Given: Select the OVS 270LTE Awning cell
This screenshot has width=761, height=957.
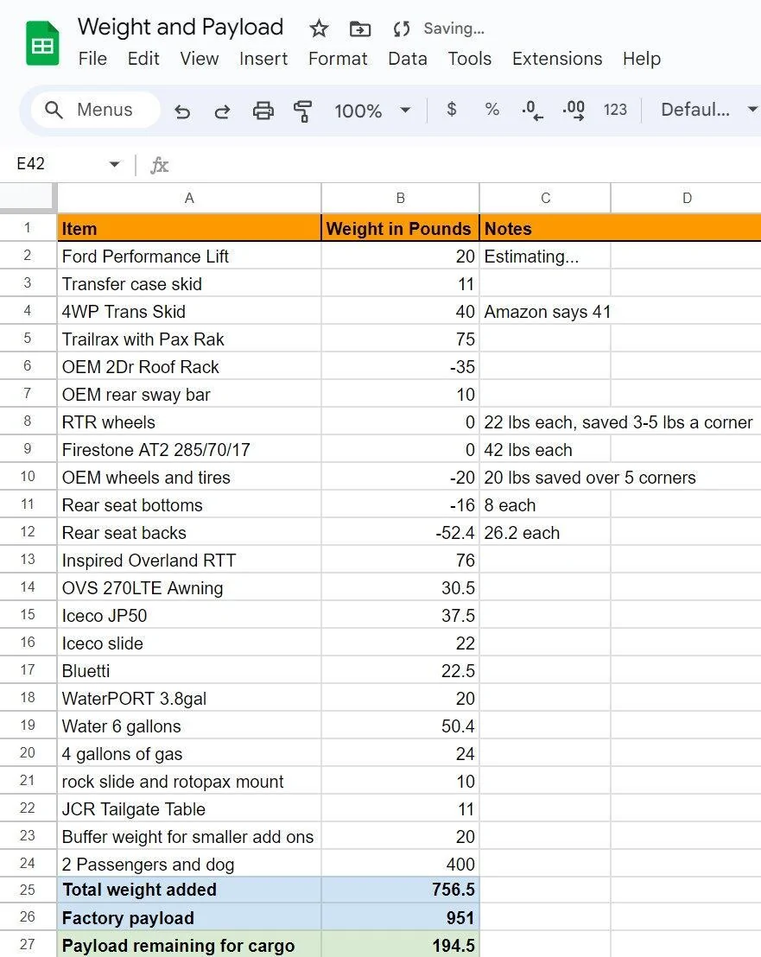Looking at the screenshot, I should pos(189,587).
